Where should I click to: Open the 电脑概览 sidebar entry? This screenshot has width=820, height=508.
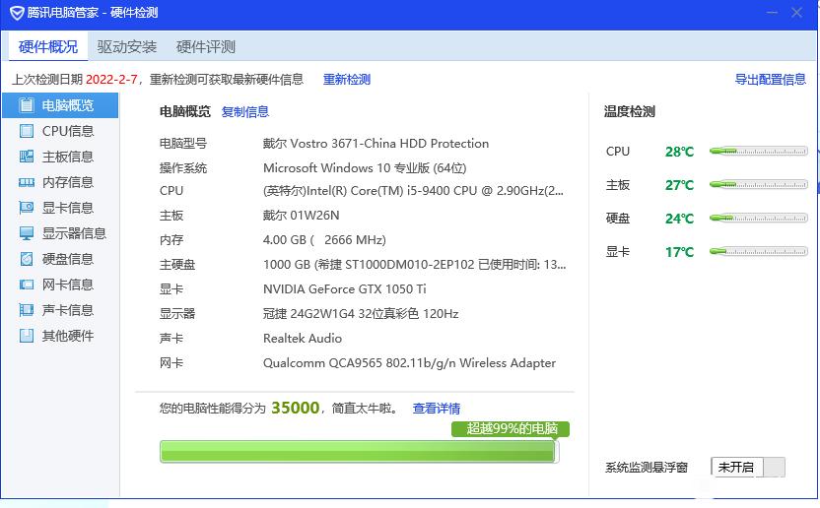click(60, 105)
